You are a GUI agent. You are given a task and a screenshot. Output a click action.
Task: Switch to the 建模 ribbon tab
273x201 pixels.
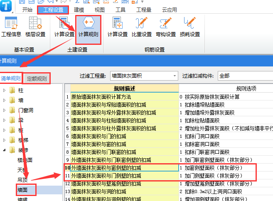click(x=79, y=10)
